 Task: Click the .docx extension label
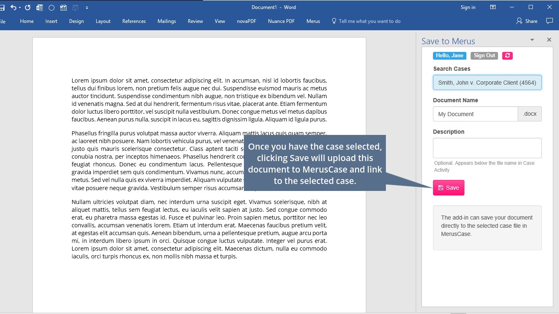[x=530, y=114]
